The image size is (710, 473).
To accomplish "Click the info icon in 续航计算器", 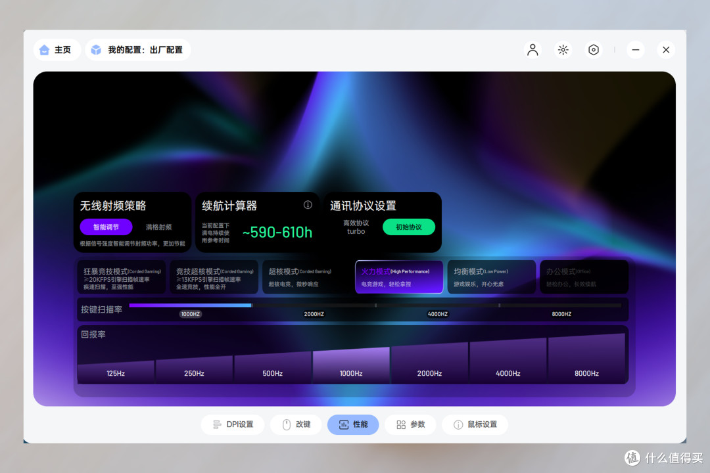I will (x=308, y=205).
